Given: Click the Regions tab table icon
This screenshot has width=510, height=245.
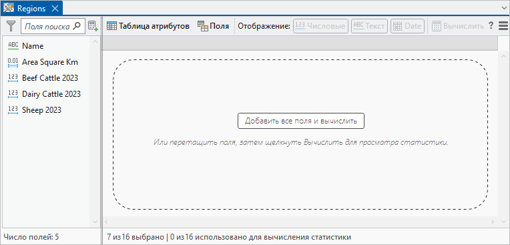Looking at the screenshot, I should (9, 9).
